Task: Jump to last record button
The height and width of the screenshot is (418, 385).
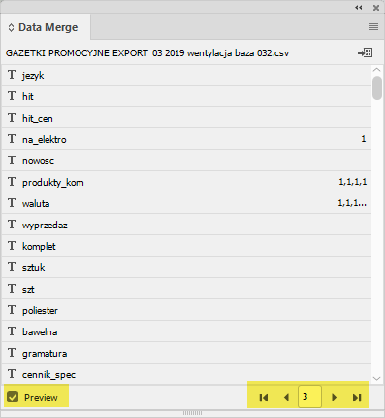Action: pos(357,398)
